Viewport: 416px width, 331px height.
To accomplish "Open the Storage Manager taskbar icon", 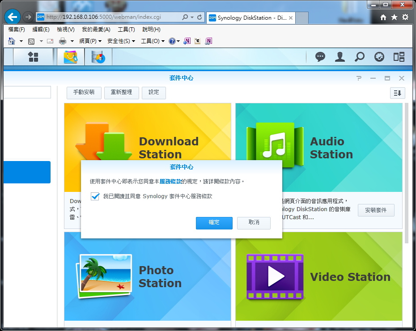I will point(98,57).
